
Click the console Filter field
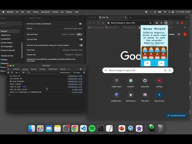[x=42, y=72]
